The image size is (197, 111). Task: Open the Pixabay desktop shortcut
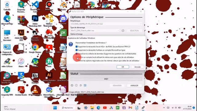click(63, 34)
